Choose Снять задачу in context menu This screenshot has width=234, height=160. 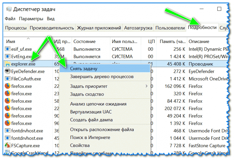click(x=105, y=69)
